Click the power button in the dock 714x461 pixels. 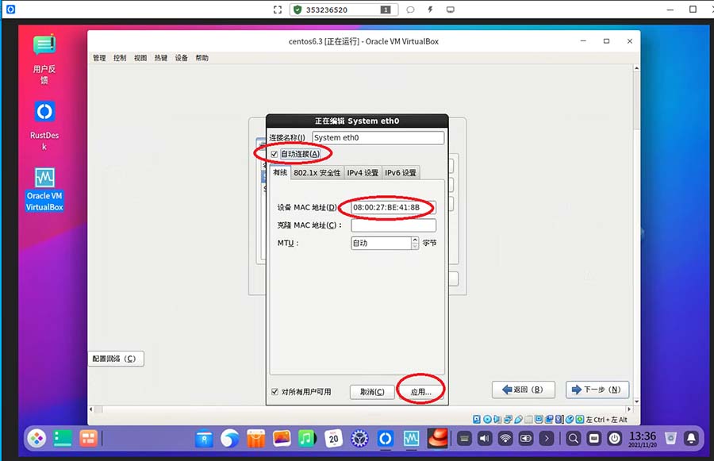click(614, 439)
